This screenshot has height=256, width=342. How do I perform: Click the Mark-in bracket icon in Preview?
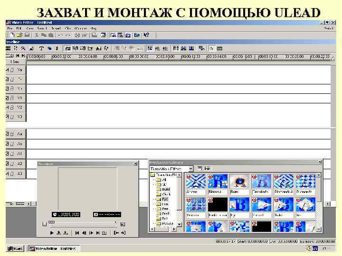pyautogui.click(x=116, y=233)
